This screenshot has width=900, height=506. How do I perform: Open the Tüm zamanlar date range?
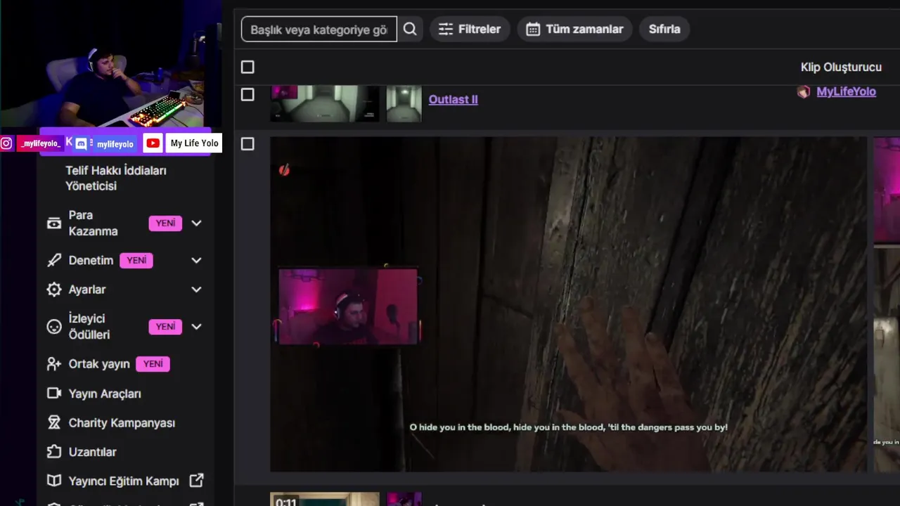click(574, 29)
